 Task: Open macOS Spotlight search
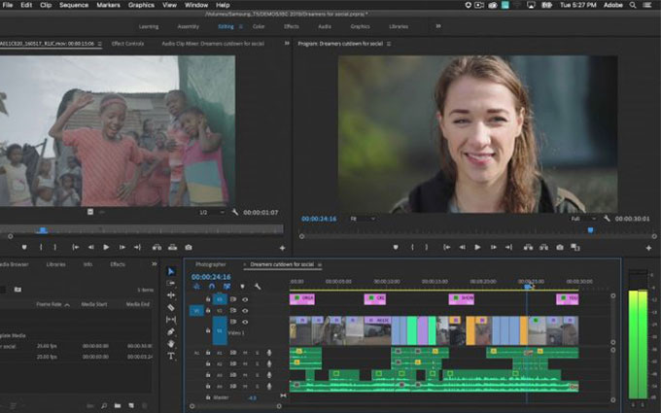633,5
